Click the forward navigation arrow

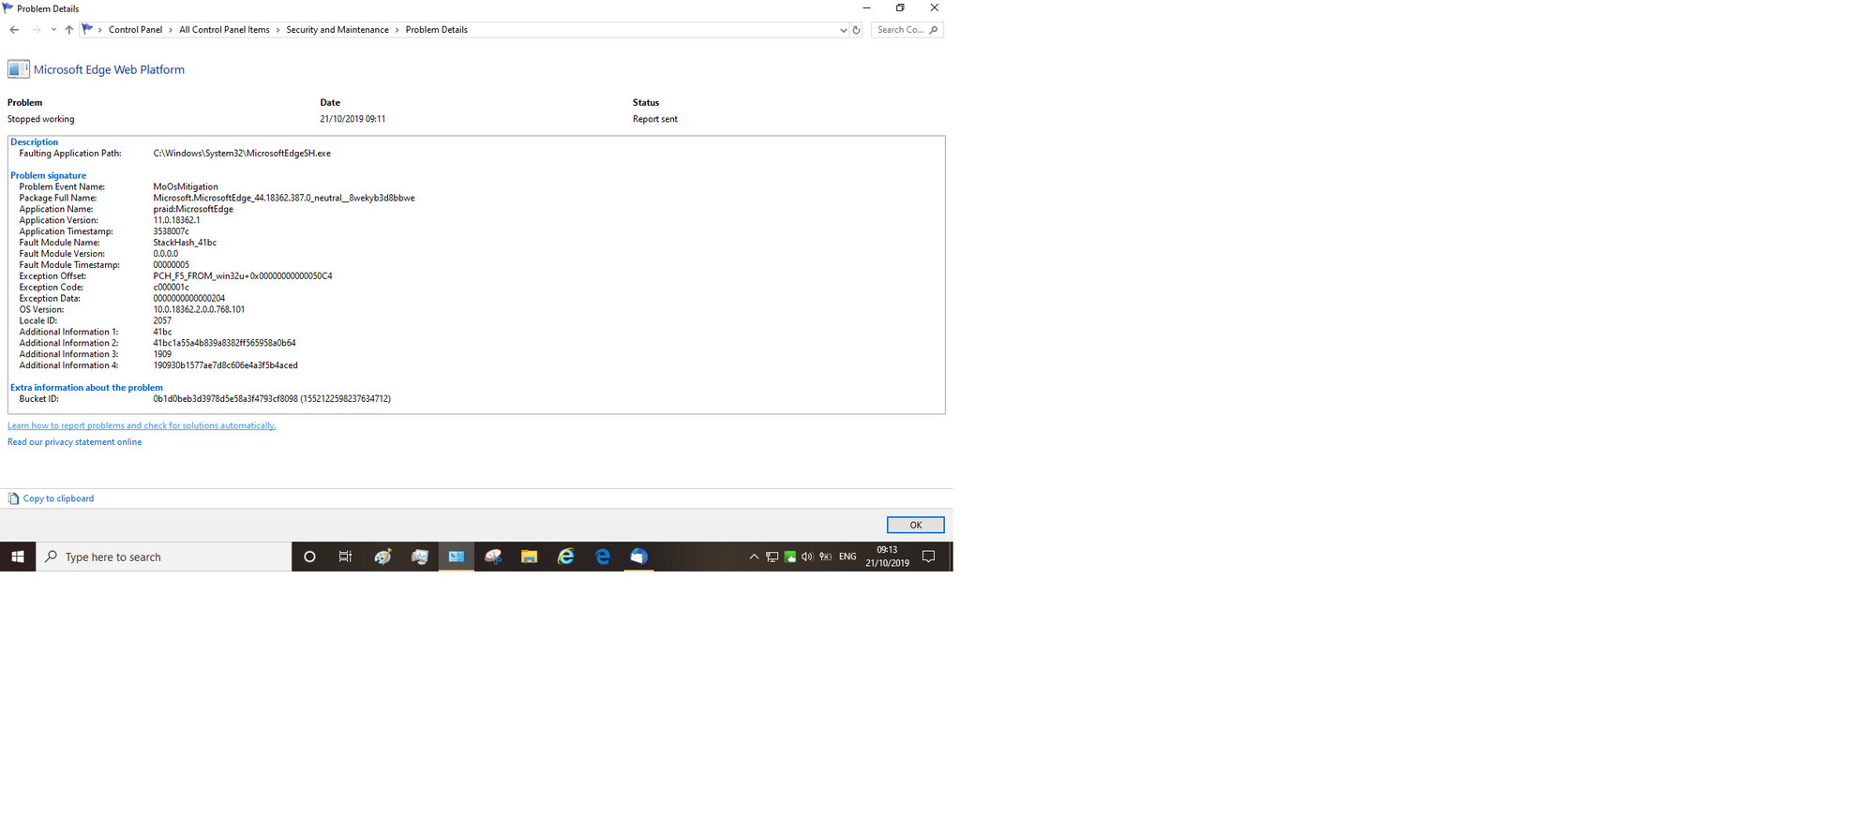tap(36, 30)
